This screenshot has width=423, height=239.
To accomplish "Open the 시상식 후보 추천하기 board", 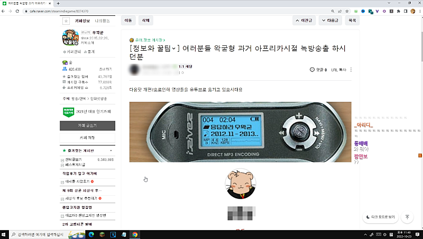I will pos(81,198).
